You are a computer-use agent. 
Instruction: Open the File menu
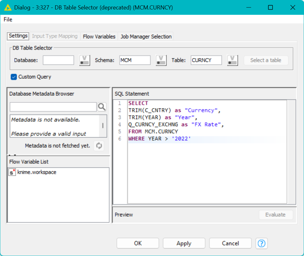tap(8, 20)
